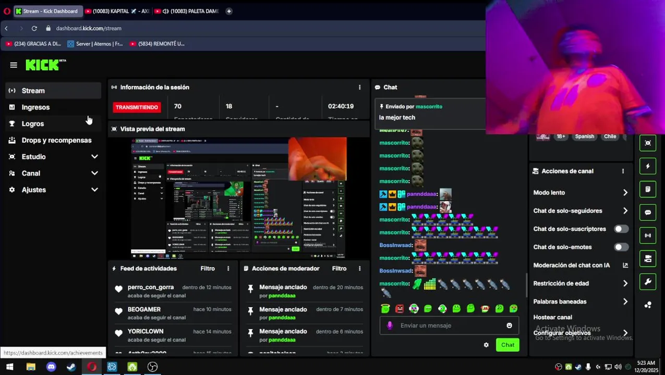Click the three-dots cluster icon in right rail
The height and width of the screenshot is (375, 665).
pos(648,305)
